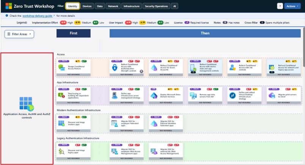
Task: Click the lock icon on Authentication Strength card
Action: [x=114, y=68]
